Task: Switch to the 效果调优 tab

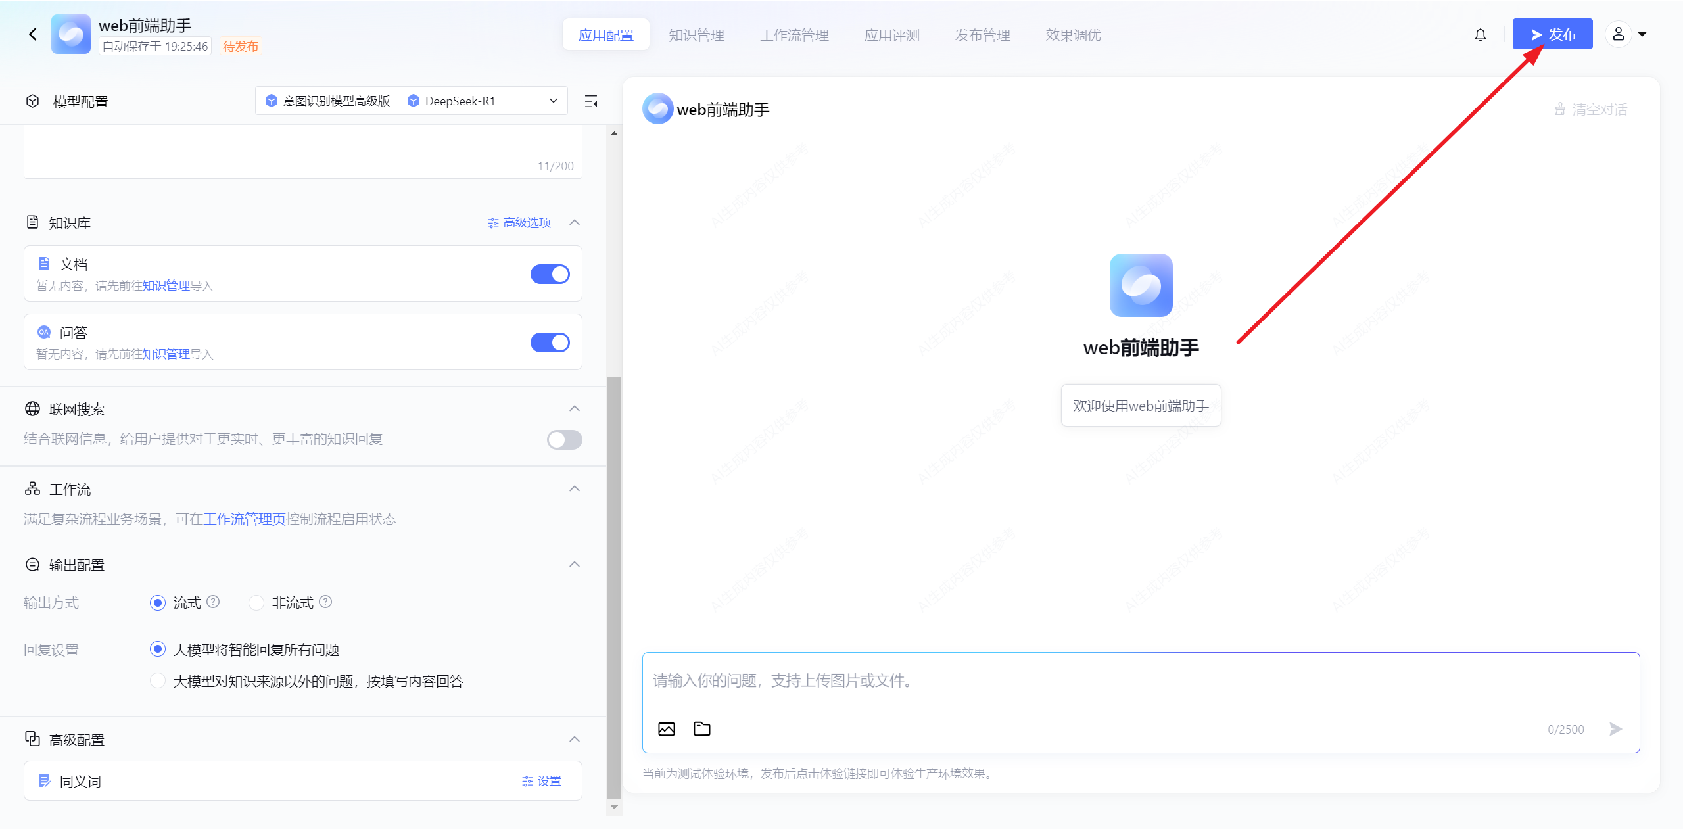Action: (1074, 35)
